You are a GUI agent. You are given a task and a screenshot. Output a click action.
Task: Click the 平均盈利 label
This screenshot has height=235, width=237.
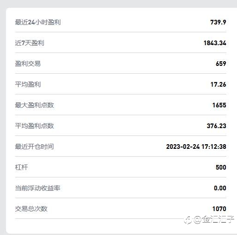(28, 84)
